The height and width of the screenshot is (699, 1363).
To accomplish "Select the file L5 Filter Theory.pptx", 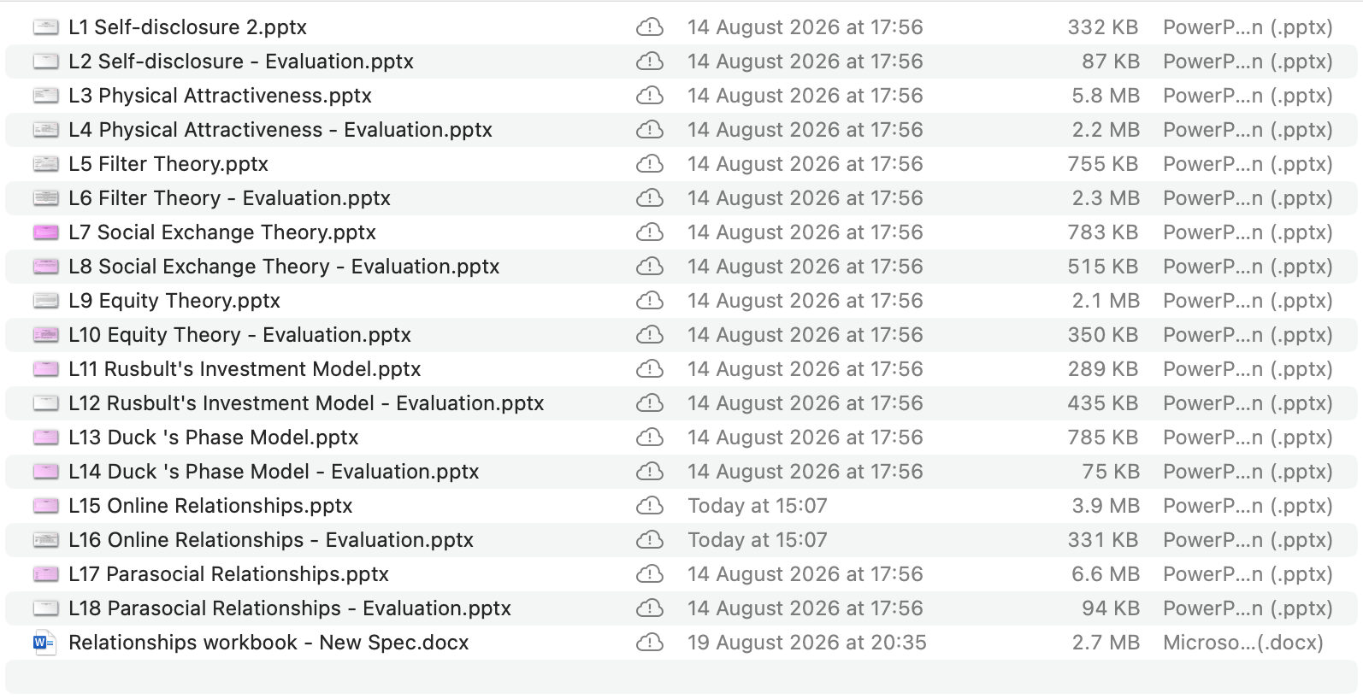I will click(x=681, y=164).
